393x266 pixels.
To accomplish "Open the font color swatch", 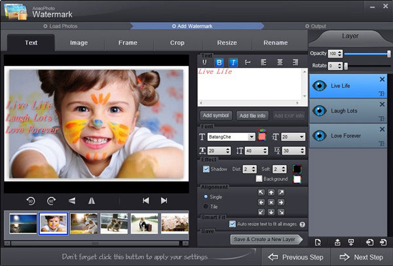I will click(261, 136).
